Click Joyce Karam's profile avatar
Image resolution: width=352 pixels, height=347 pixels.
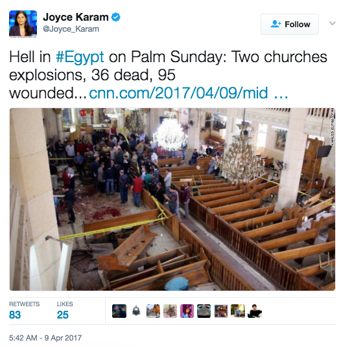point(23,23)
